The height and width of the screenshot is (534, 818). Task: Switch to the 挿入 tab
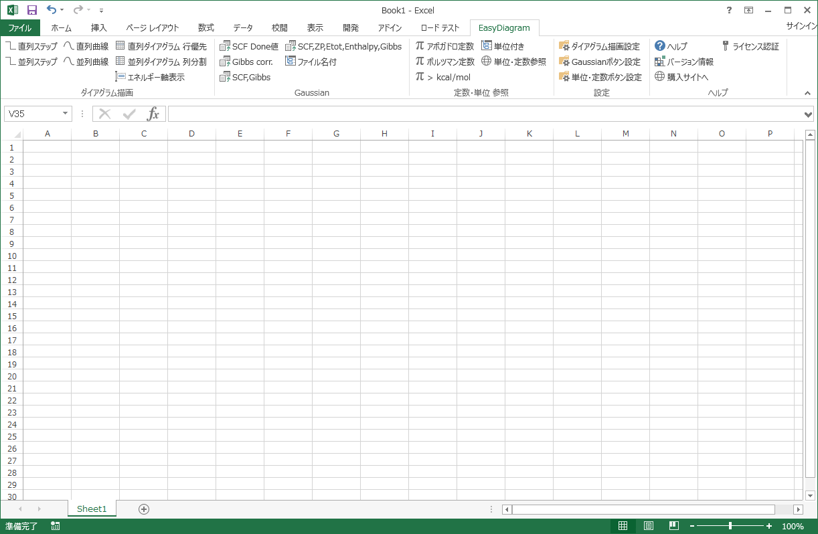click(x=99, y=28)
